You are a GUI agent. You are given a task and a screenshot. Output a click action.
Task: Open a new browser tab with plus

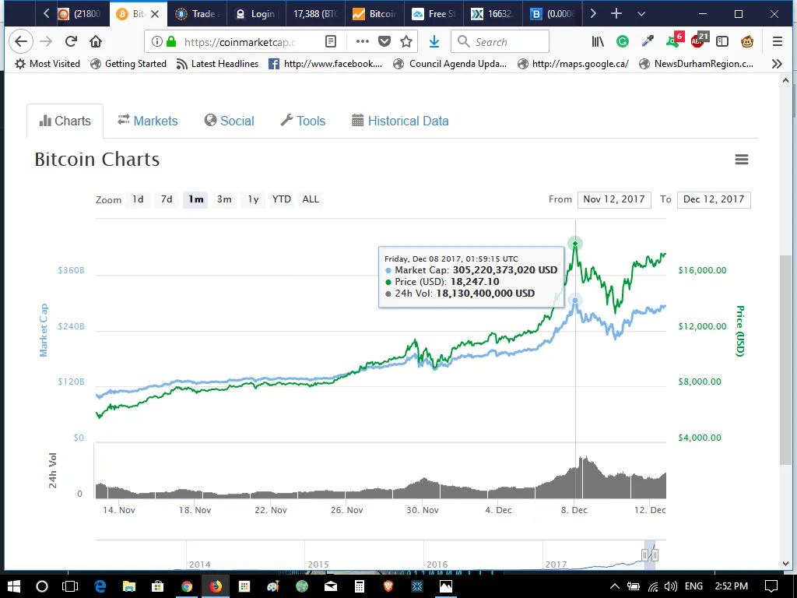(616, 14)
